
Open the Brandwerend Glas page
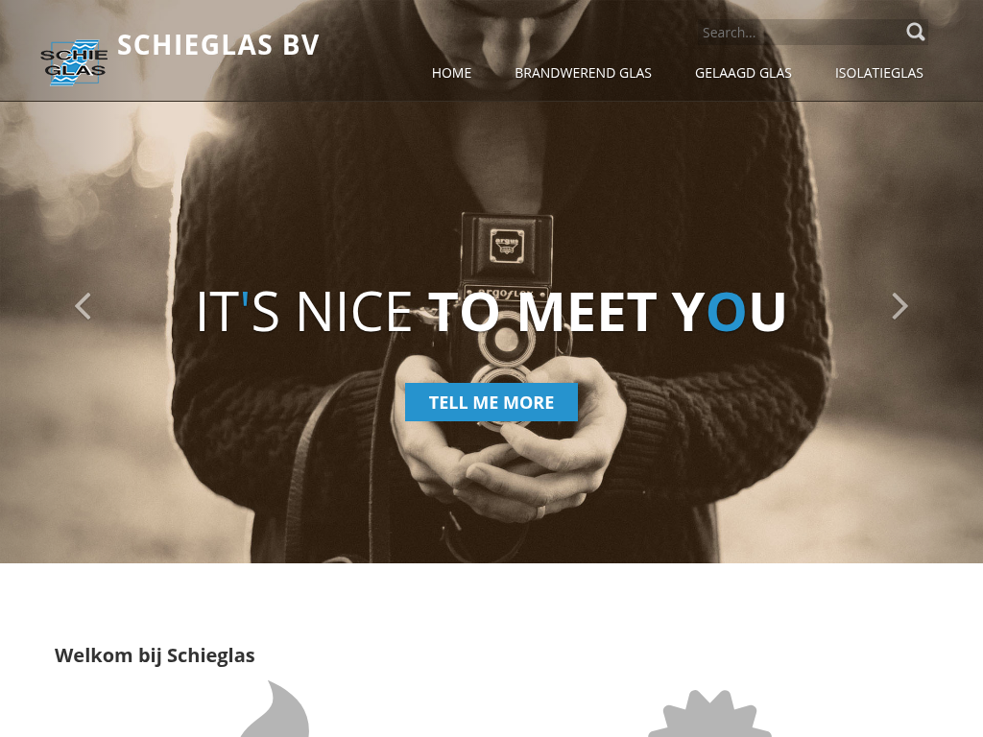click(x=583, y=73)
